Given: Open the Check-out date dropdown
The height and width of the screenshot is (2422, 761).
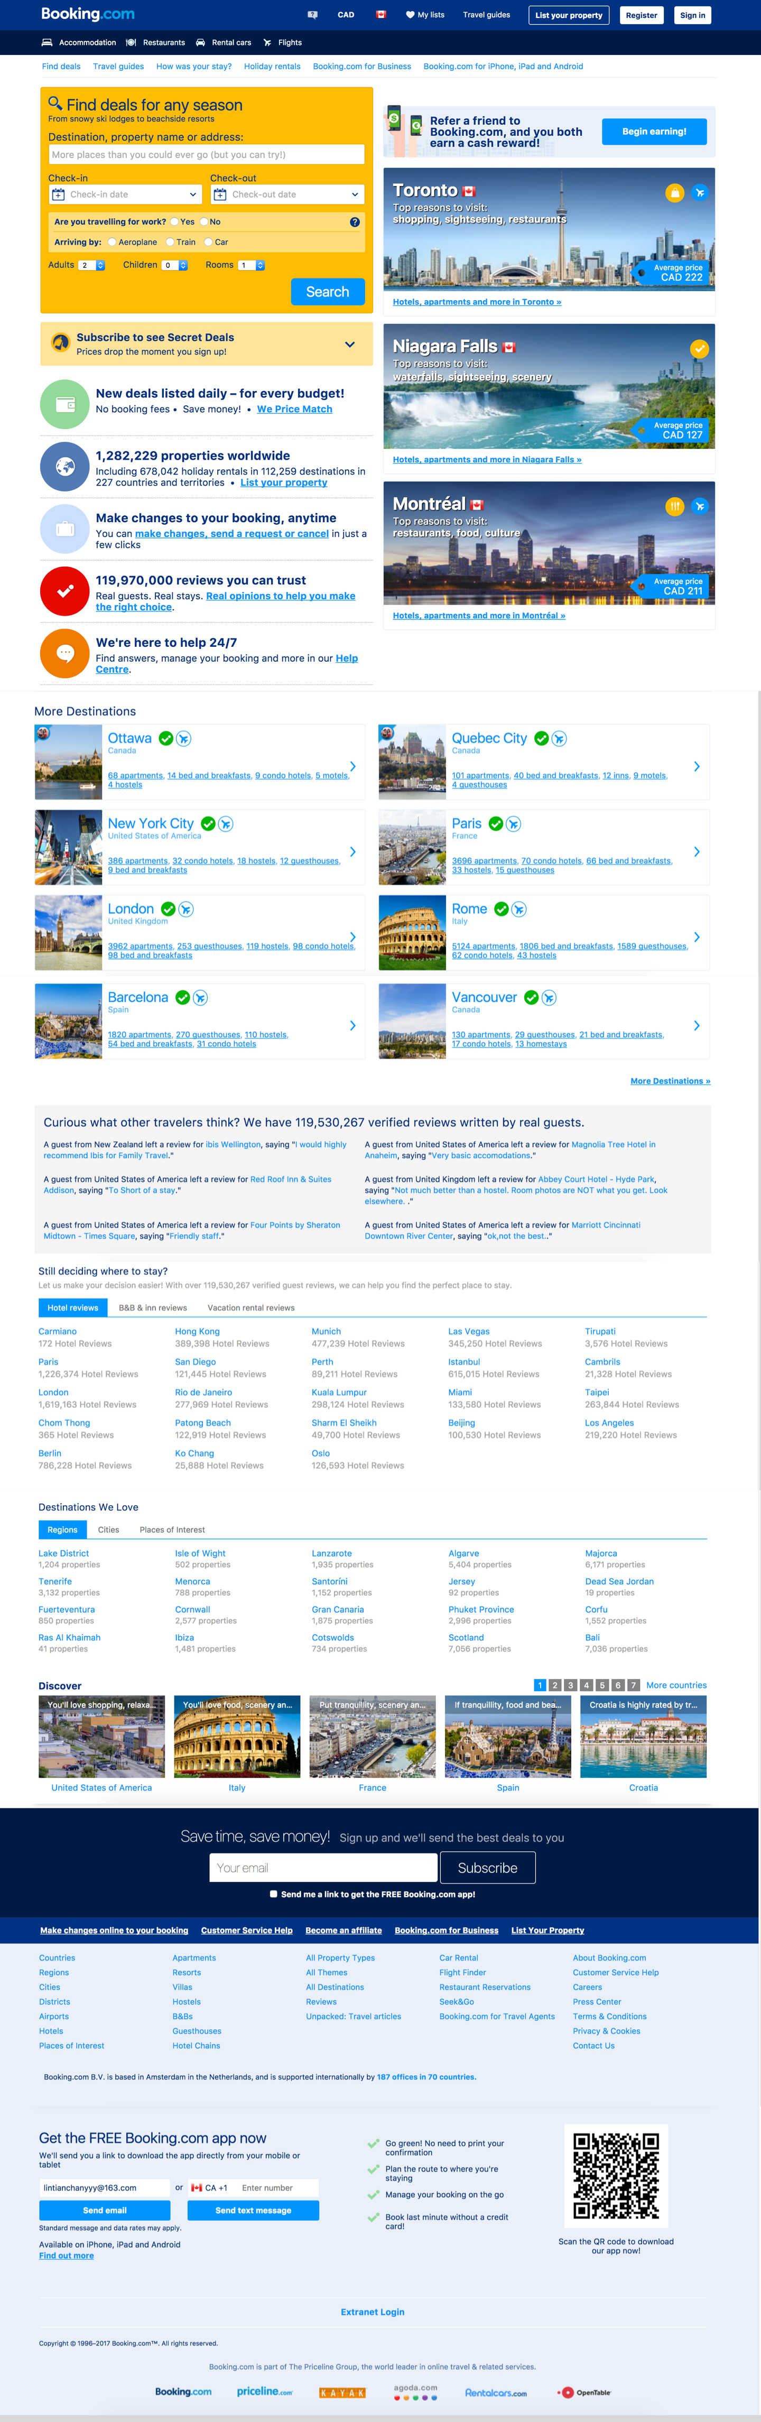Looking at the screenshot, I should pyautogui.click(x=288, y=194).
